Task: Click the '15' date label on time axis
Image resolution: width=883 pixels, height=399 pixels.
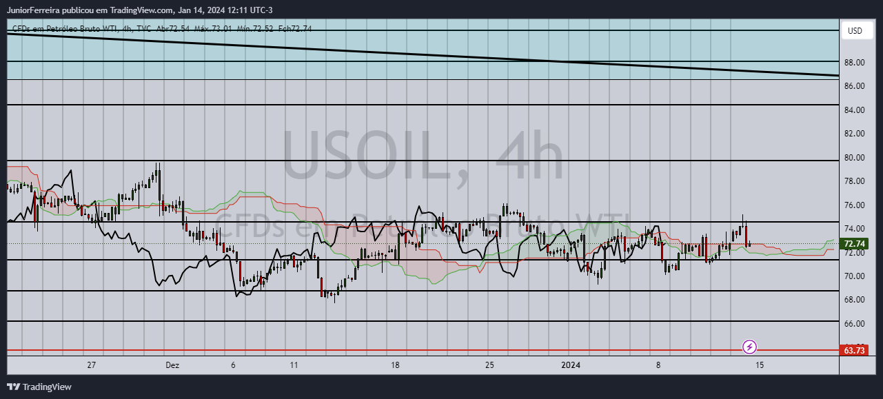Action: pos(760,365)
